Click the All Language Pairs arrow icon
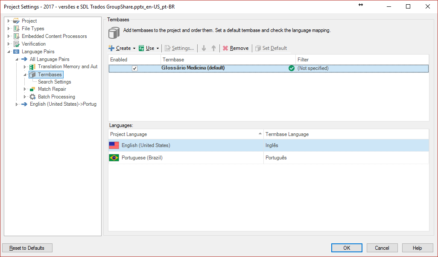 coord(24,59)
